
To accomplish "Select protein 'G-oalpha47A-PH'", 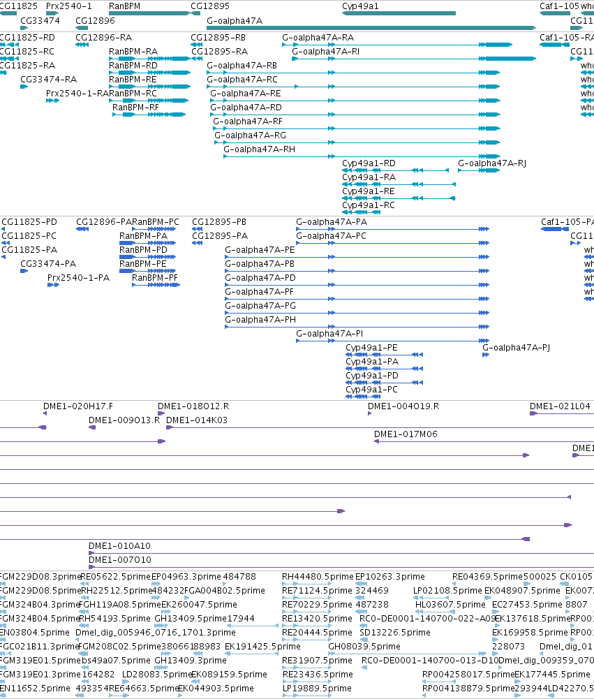I will pos(260,320).
